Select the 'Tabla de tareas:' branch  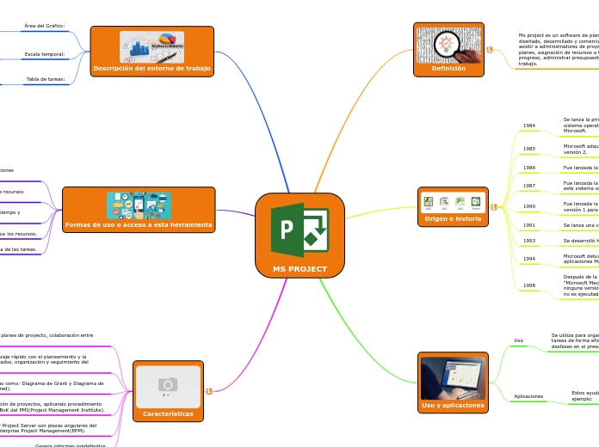point(46,79)
